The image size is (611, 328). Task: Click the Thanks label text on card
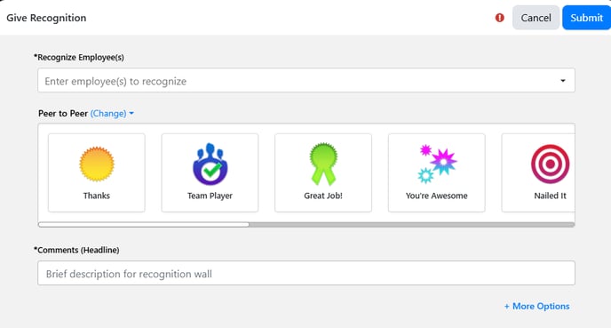pos(97,196)
